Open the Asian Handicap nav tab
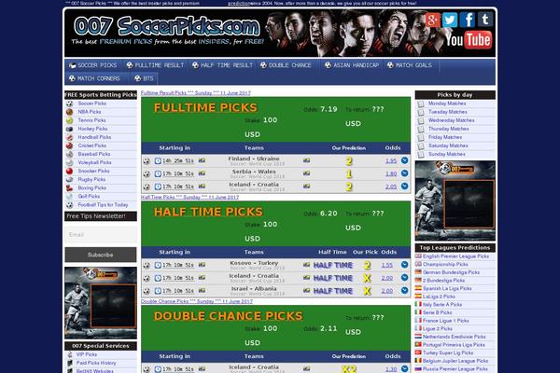This screenshot has height=373, width=560. (352, 65)
